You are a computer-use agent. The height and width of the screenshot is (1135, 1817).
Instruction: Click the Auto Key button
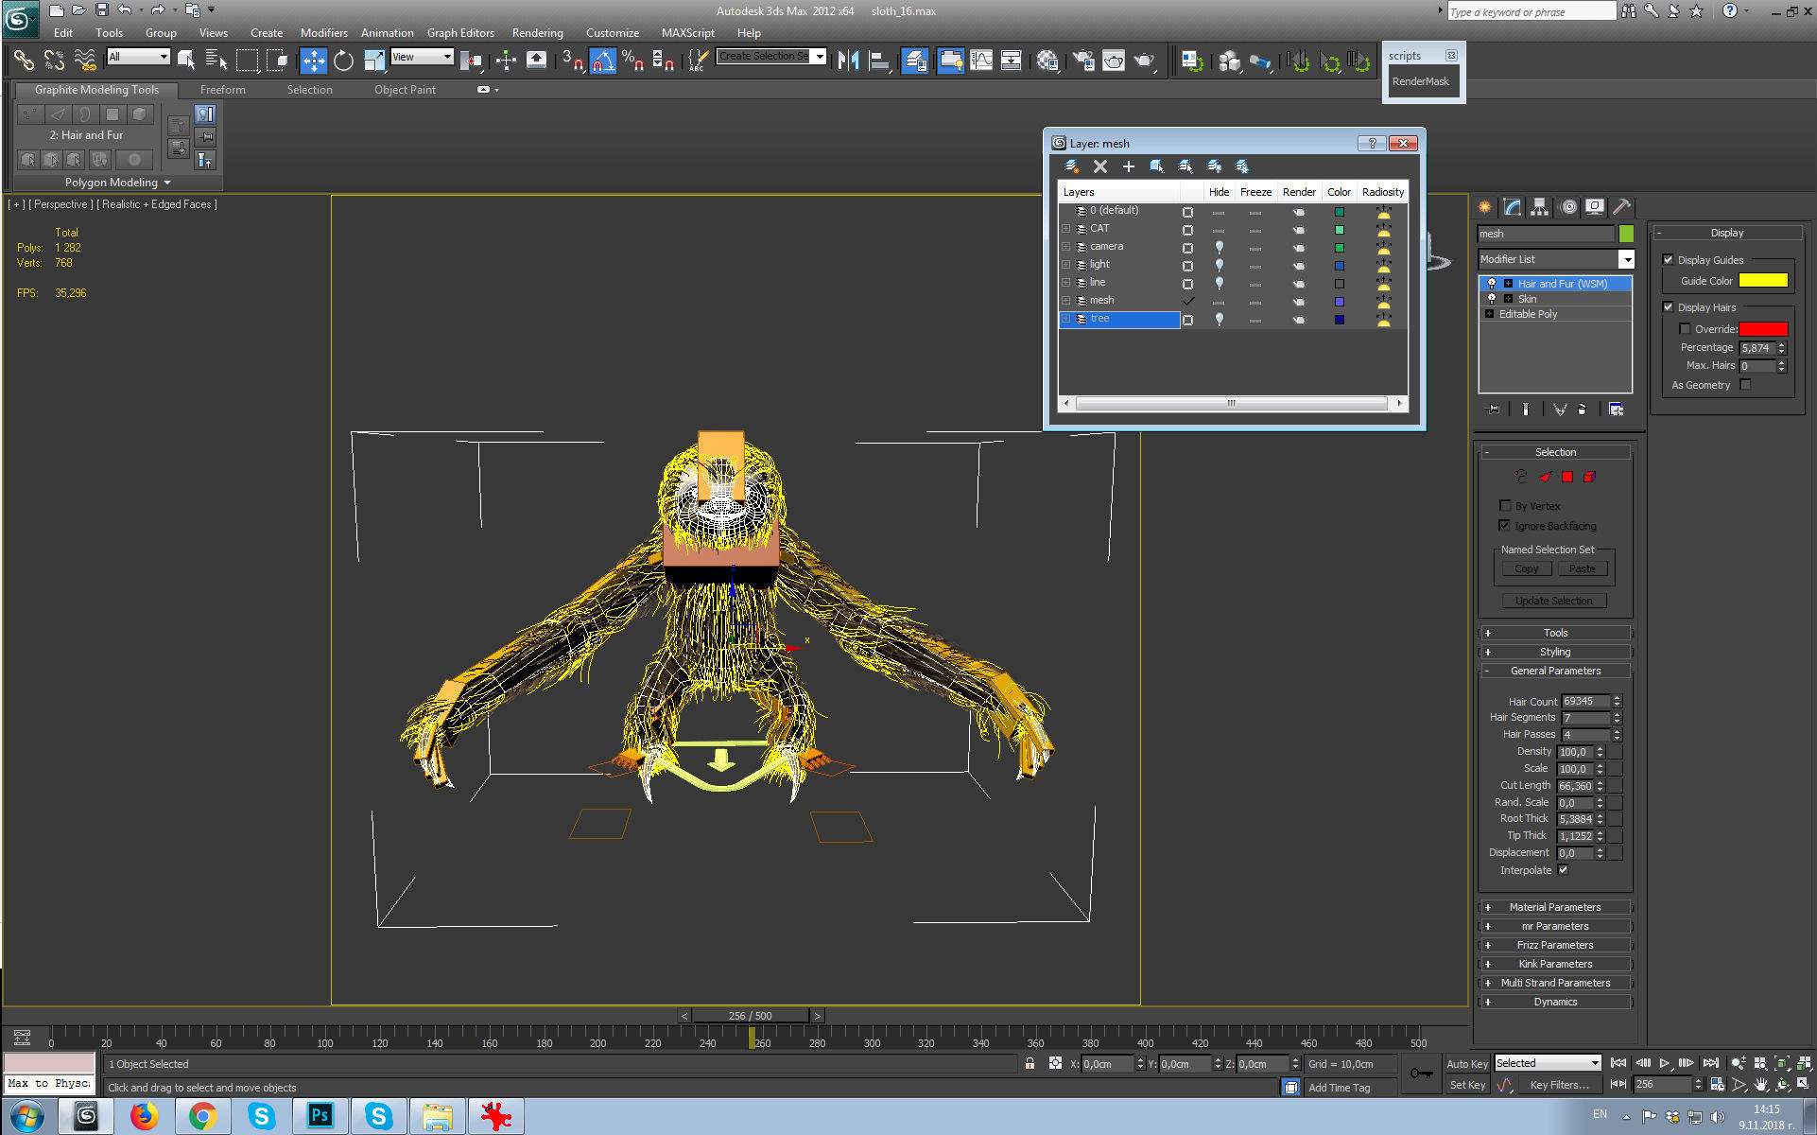tap(1467, 1064)
